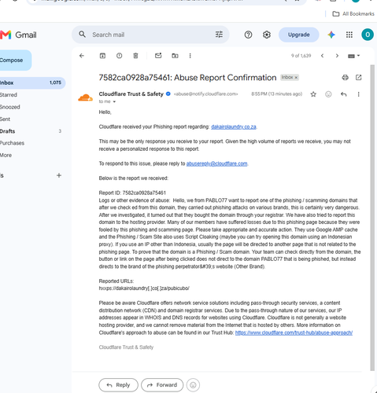The image size is (377, 393).
Task: Show advanced search options slider icon
Action: (x=219, y=35)
